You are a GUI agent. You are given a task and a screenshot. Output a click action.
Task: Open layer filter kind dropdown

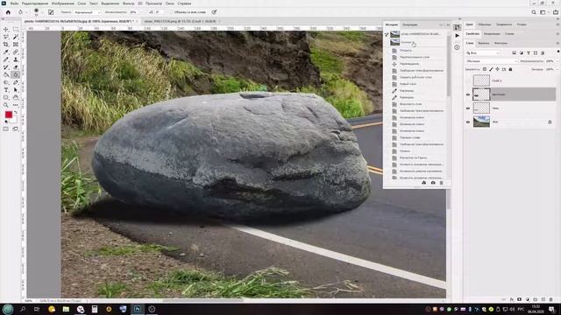point(482,52)
